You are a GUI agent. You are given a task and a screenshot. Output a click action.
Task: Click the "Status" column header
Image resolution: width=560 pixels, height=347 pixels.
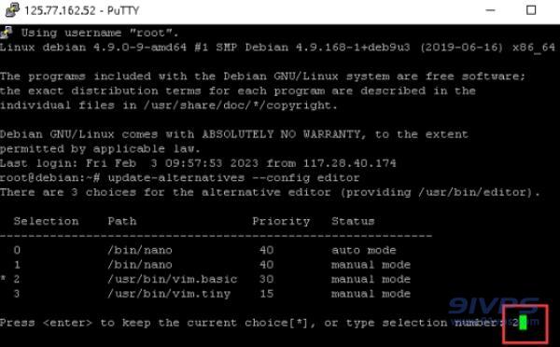(353, 221)
